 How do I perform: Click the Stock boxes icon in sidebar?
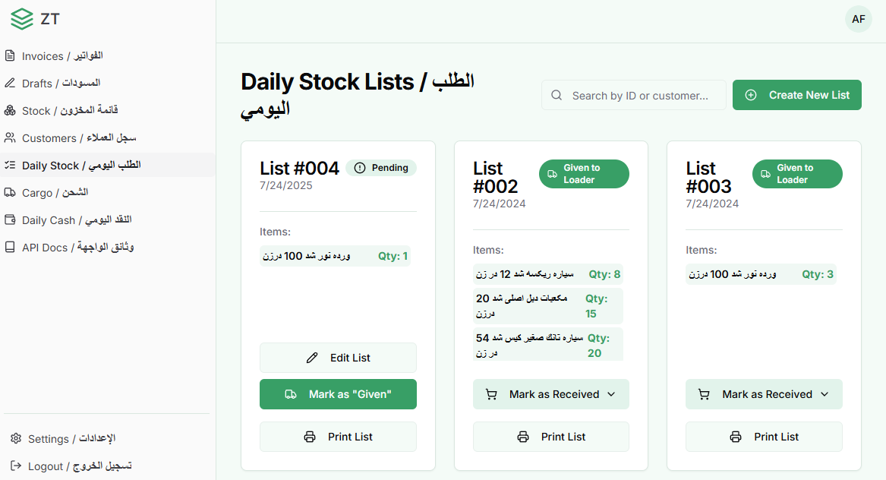click(x=10, y=110)
